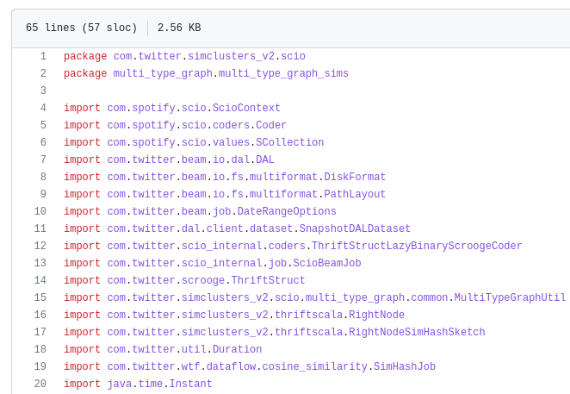The height and width of the screenshot is (394, 570).
Task: Select line number 3
Action: coord(43,91)
